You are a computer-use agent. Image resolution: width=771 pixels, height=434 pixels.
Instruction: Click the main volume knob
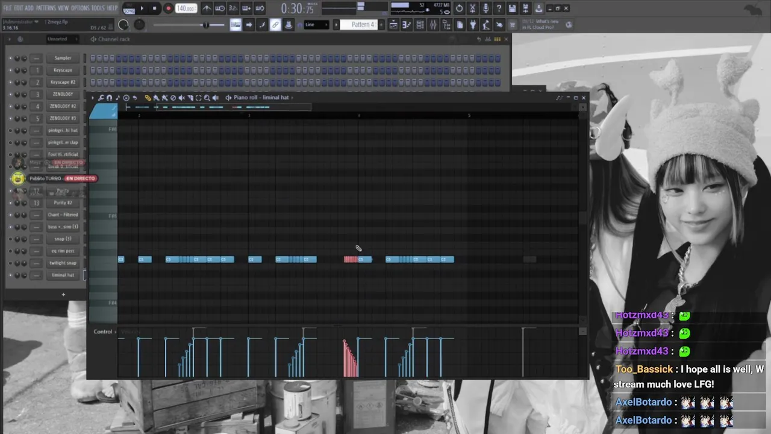coord(123,25)
